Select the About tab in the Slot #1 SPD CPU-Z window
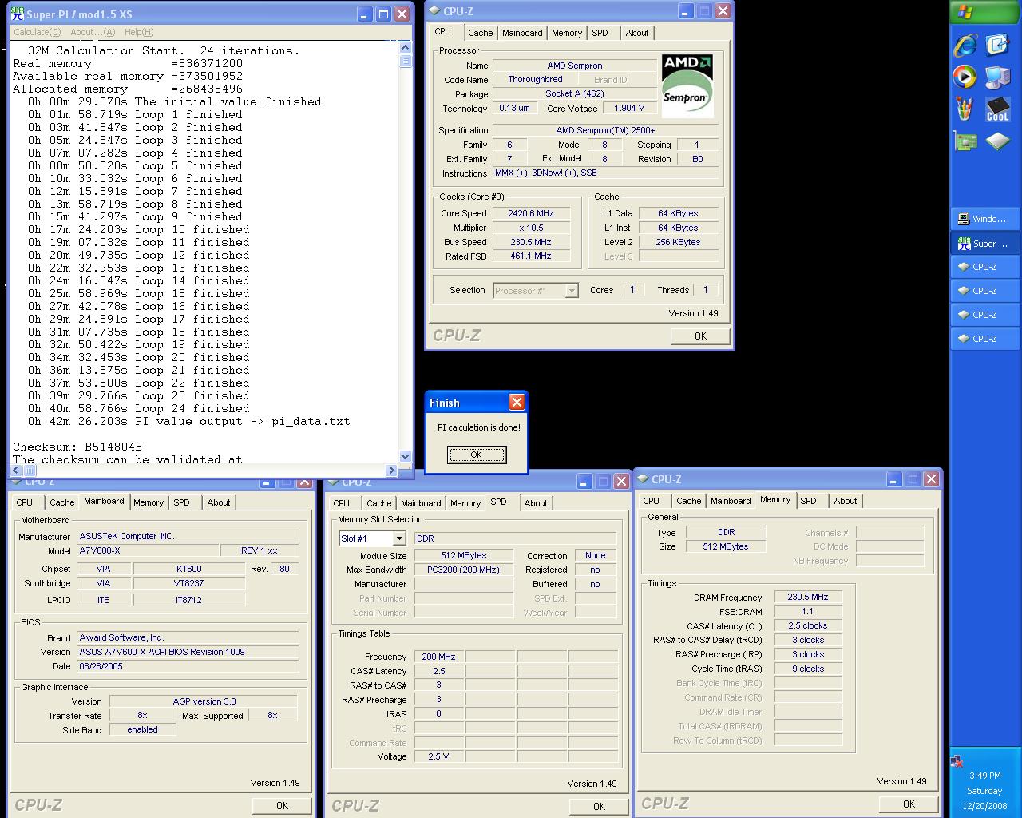1022x818 pixels. click(x=536, y=503)
